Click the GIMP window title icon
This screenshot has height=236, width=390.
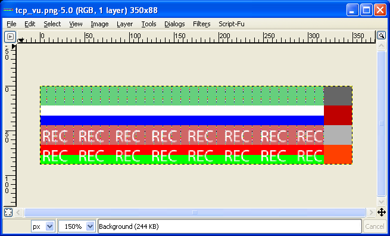tap(8, 10)
